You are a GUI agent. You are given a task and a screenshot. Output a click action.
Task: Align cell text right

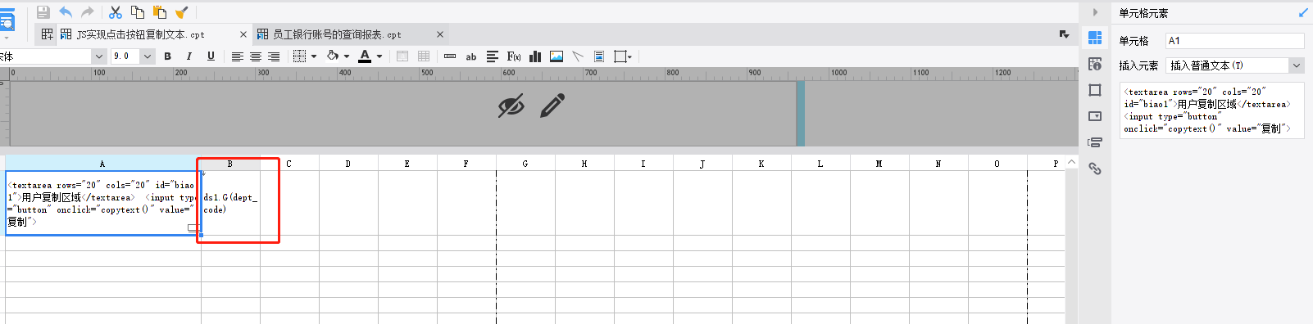pos(274,56)
